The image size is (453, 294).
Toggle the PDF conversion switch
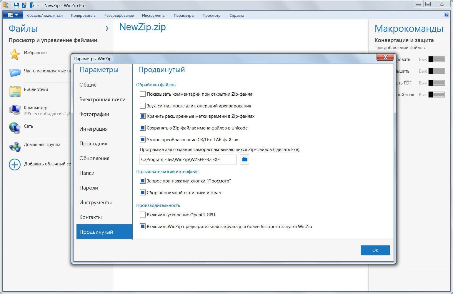coord(437,83)
